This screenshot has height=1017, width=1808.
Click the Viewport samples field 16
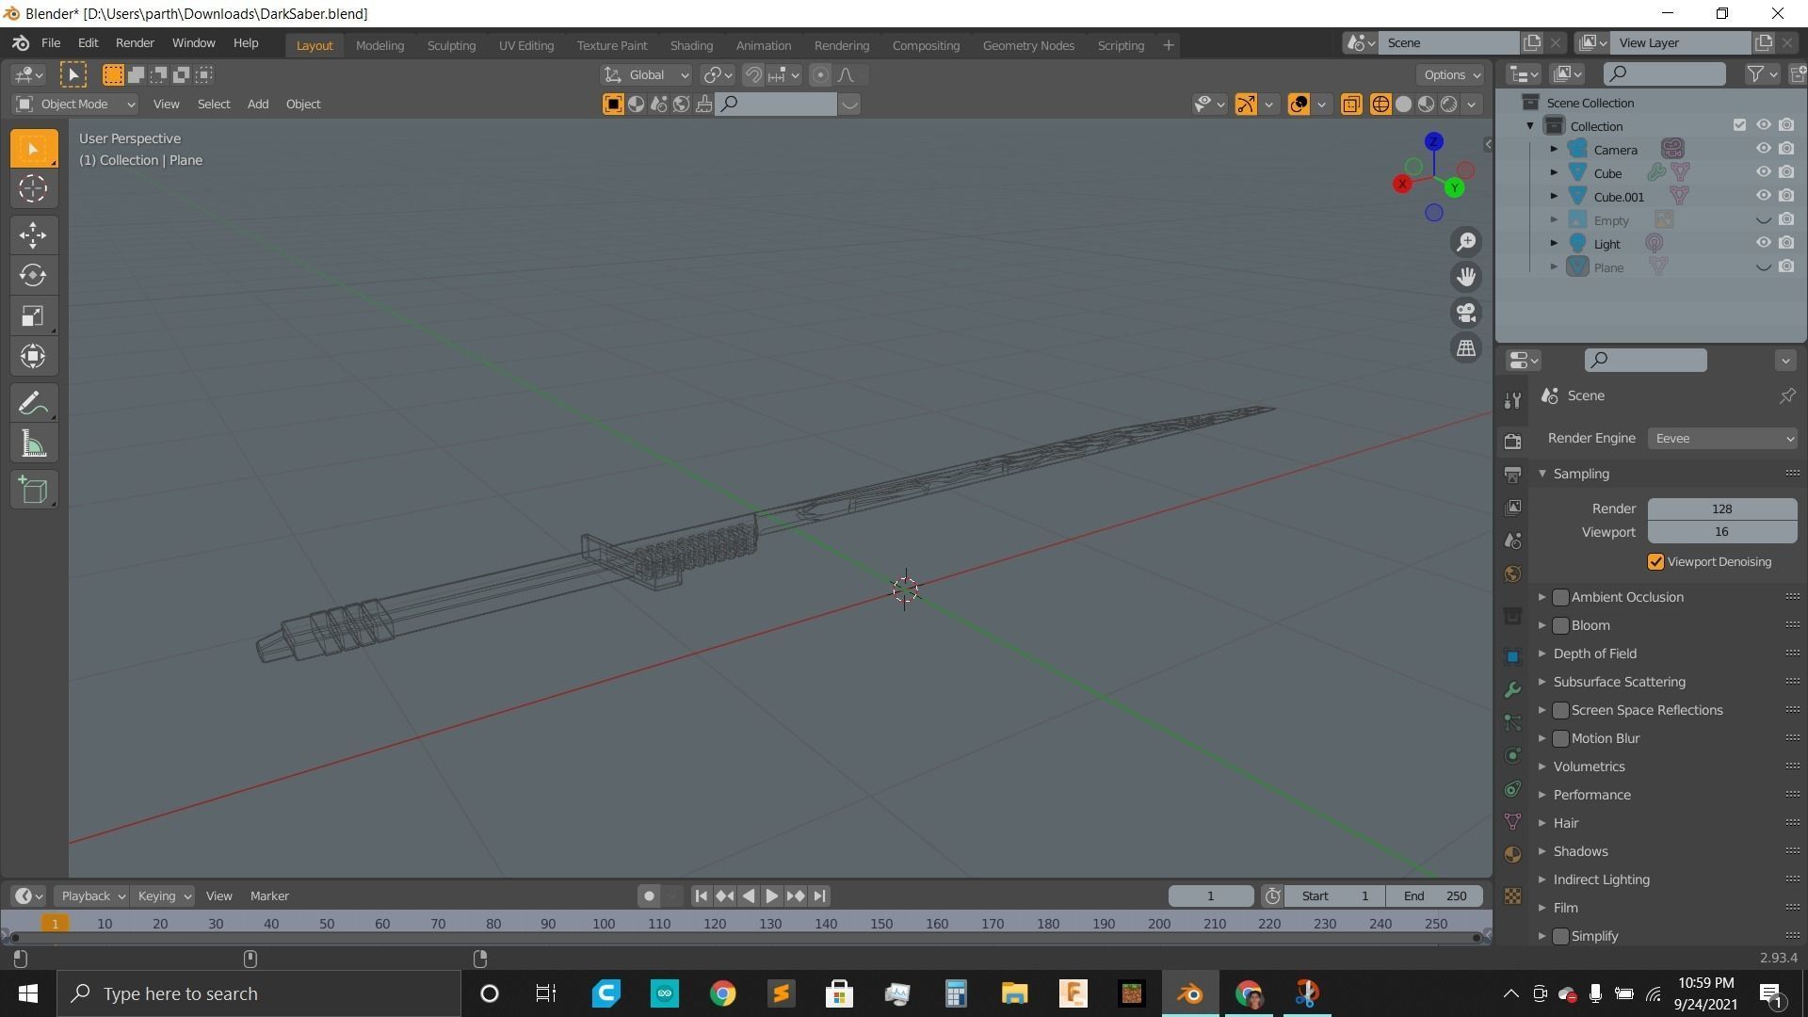pos(1722,533)
